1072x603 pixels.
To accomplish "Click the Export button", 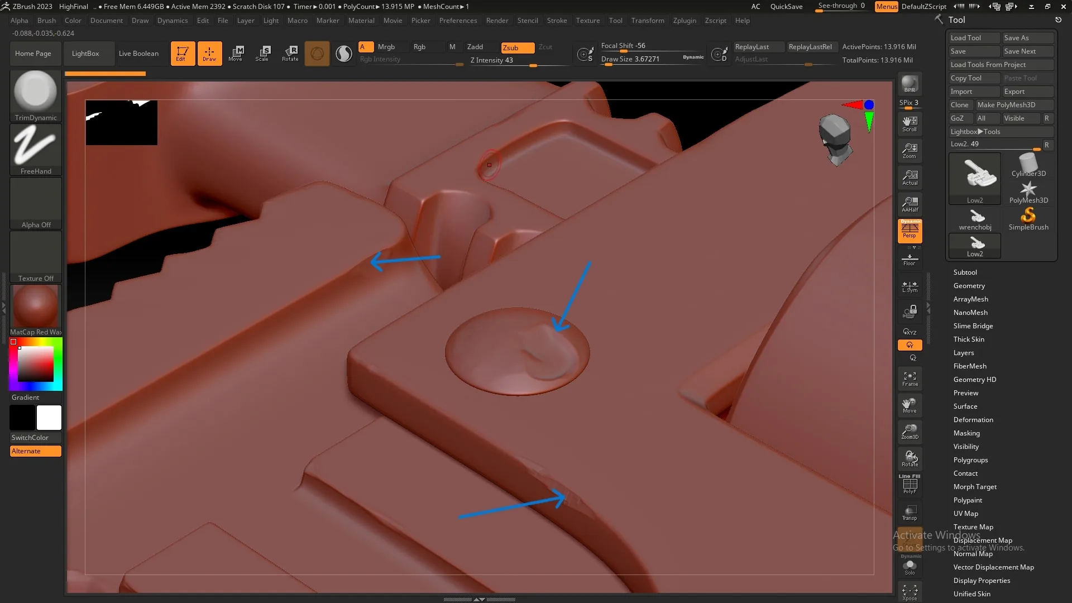I will pos(1028,92).
